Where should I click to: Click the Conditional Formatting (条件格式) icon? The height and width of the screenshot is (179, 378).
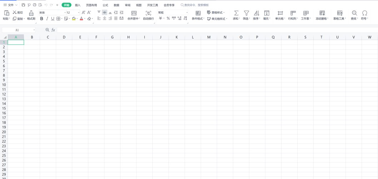(198, 13)
